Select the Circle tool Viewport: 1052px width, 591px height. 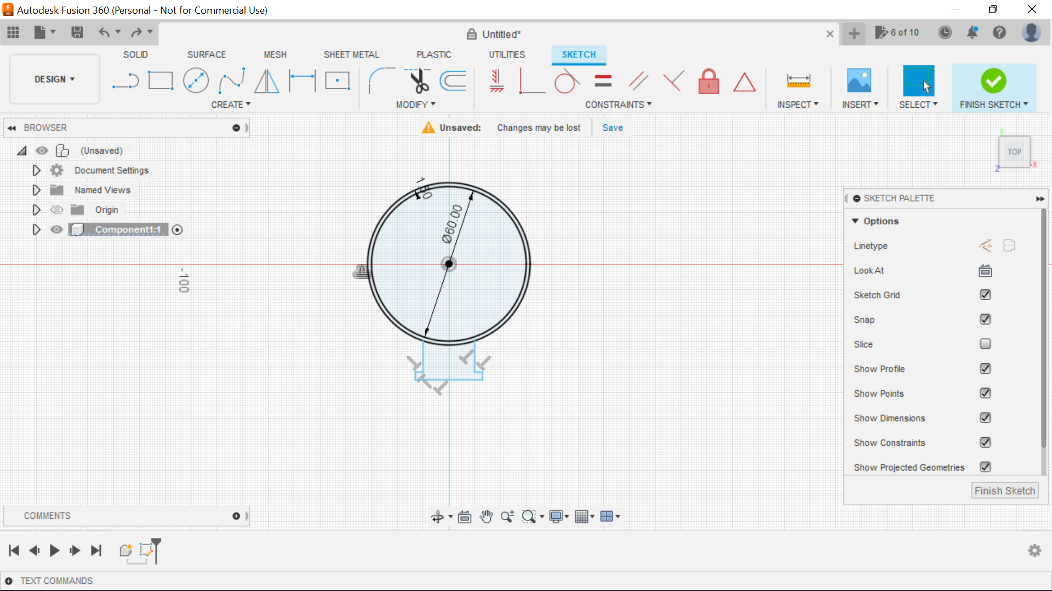196,80
